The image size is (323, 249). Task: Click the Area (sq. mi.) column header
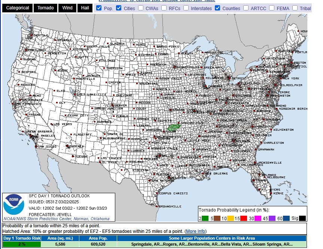click(60, 238)
